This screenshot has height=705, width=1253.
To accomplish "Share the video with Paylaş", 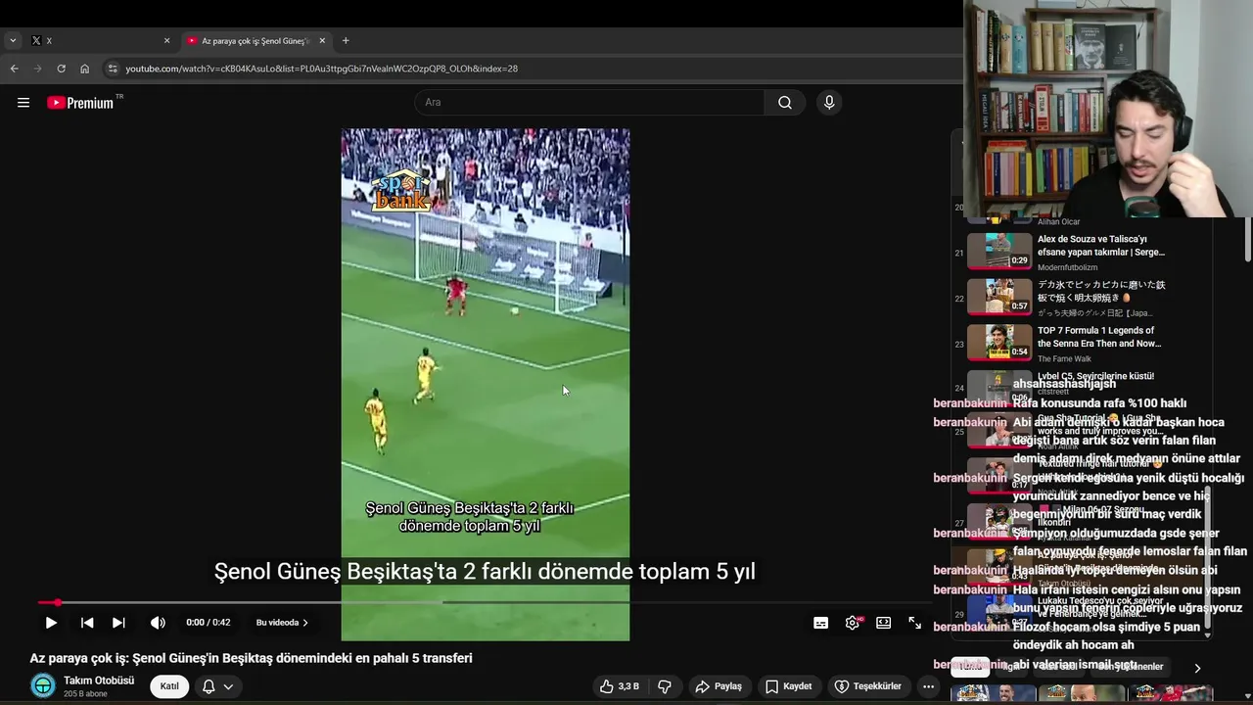I will point(718,686).
